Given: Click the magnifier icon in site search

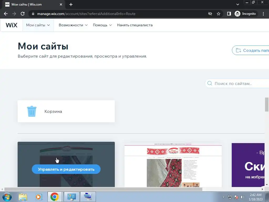Looking at the screenshot, I should [x=210, y=83].
